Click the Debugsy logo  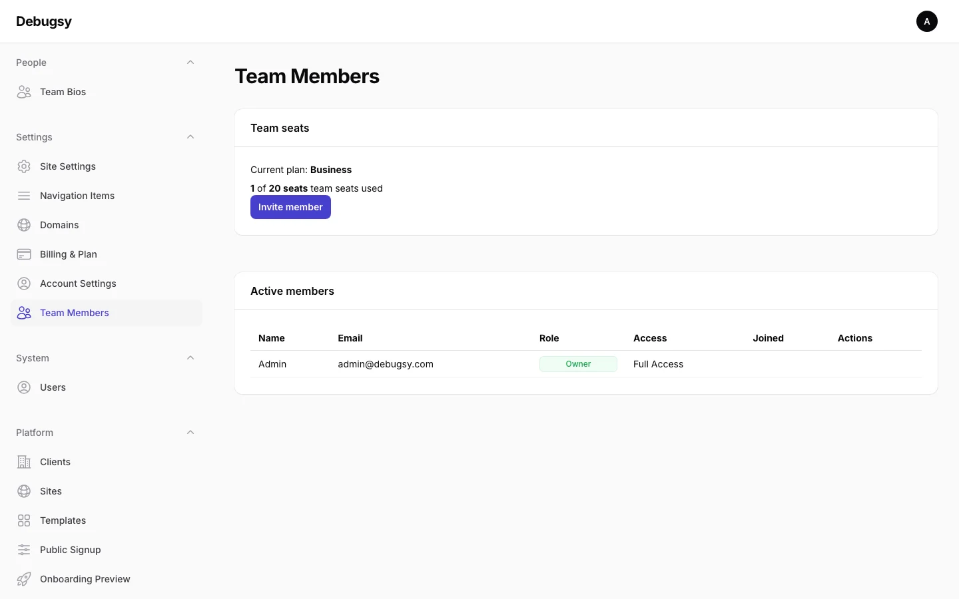coord(44,21)
